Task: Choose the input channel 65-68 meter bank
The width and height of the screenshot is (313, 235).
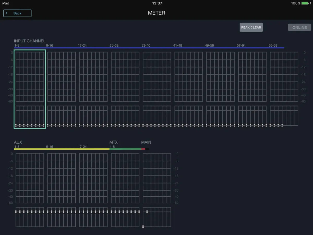Action: (x=284, y=89)
